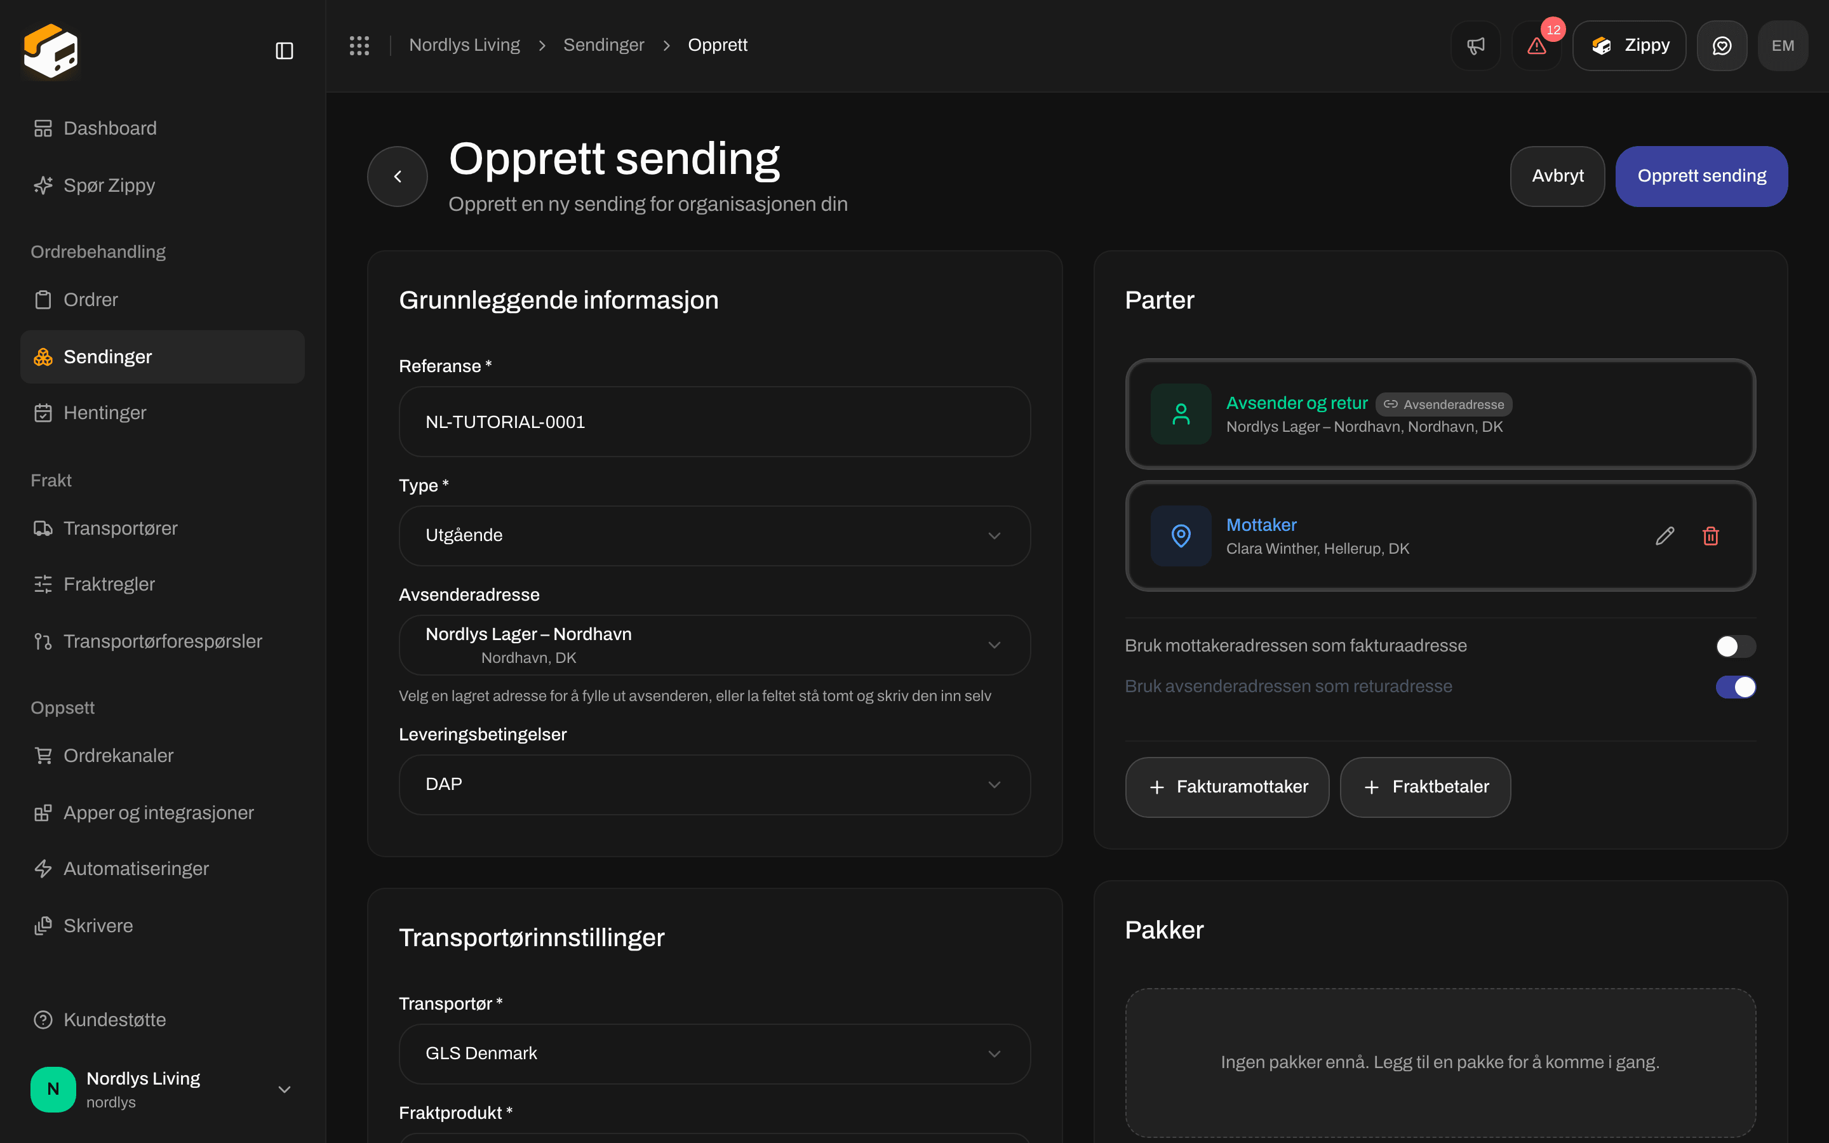The image size is (1829, 1143).
Task: Open Dashboard in sidebar
Action: click(x=163, y=128)
